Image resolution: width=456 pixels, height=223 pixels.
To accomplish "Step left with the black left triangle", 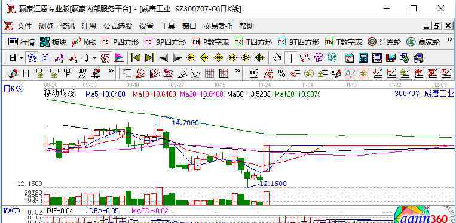I will [164, 58].
